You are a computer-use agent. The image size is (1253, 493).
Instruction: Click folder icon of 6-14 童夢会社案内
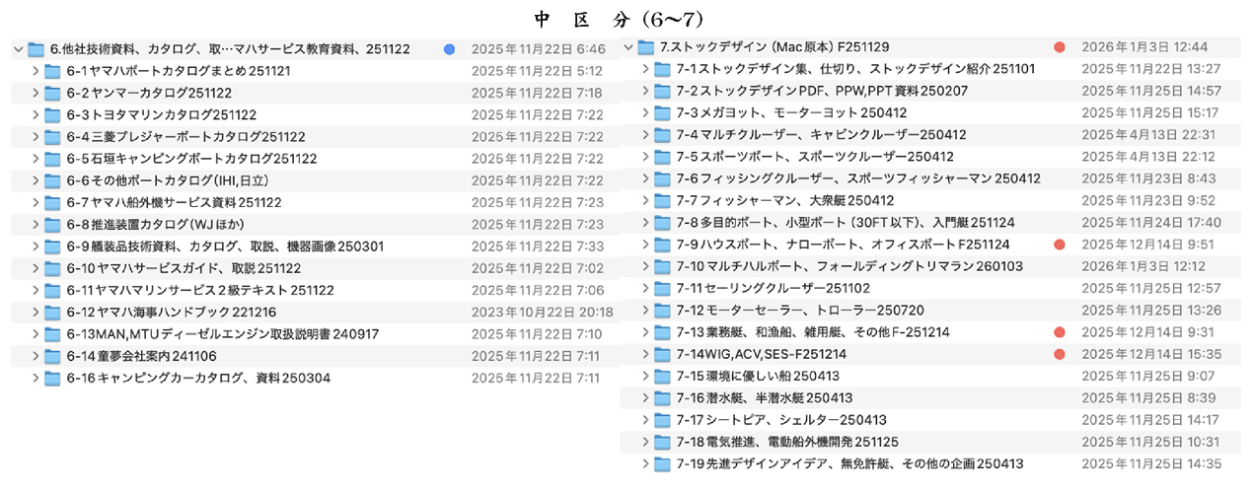click(x=52, y=356)
